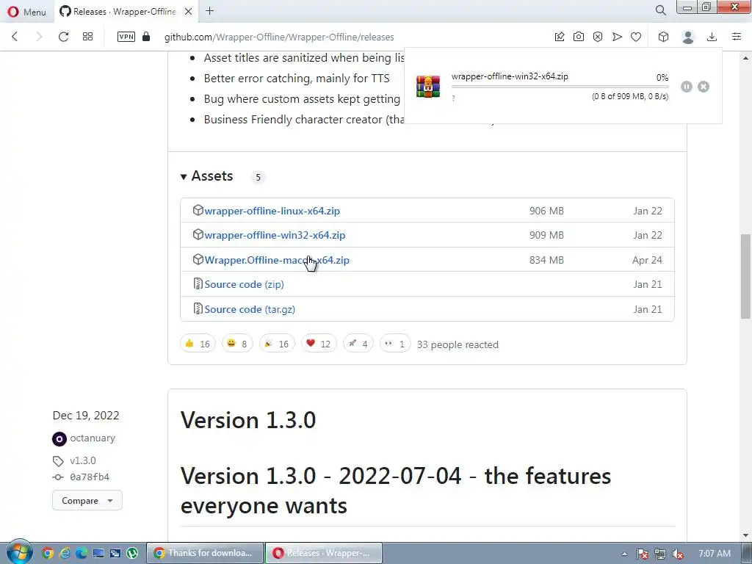Cancel the wrapper-offline-win32-x64.zip download
This screenshot has height=564, width=752.
(704, 87)
